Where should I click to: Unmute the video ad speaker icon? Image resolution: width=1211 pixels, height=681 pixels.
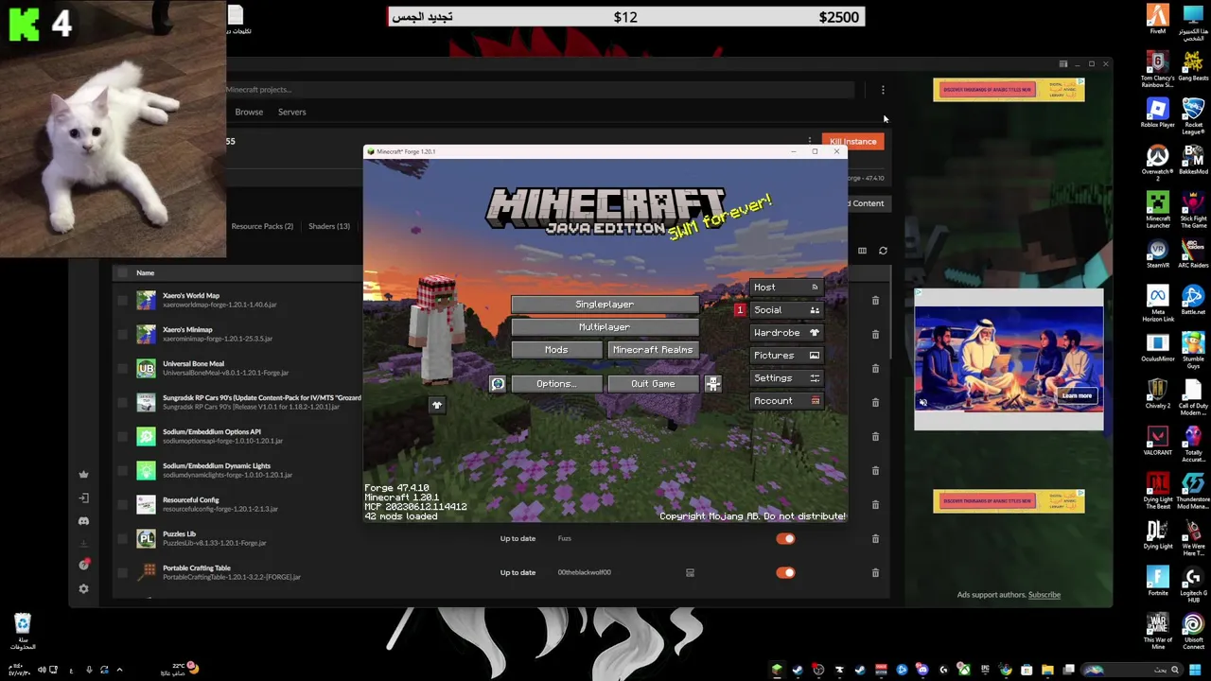pos(923,403)
